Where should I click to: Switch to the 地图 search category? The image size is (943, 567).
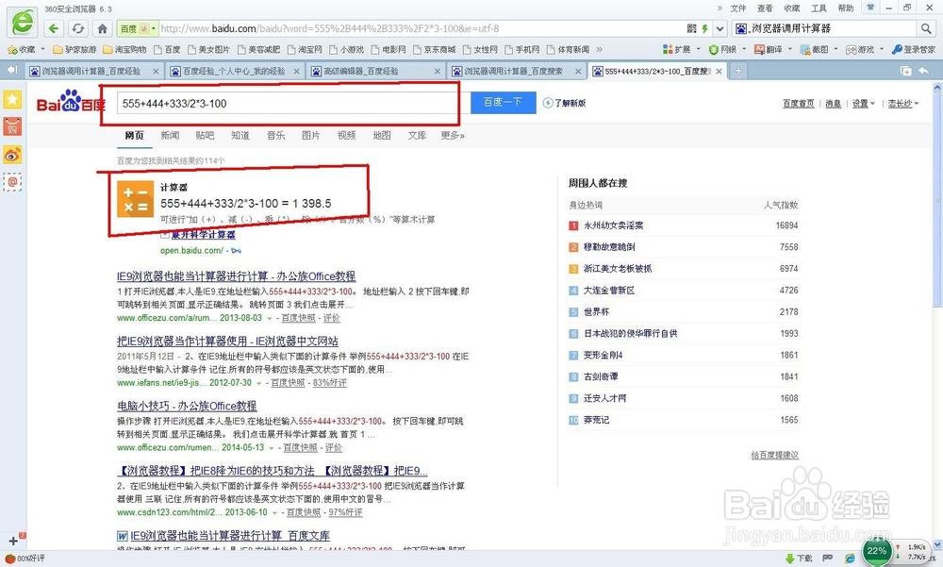click(x=382, y=136)
